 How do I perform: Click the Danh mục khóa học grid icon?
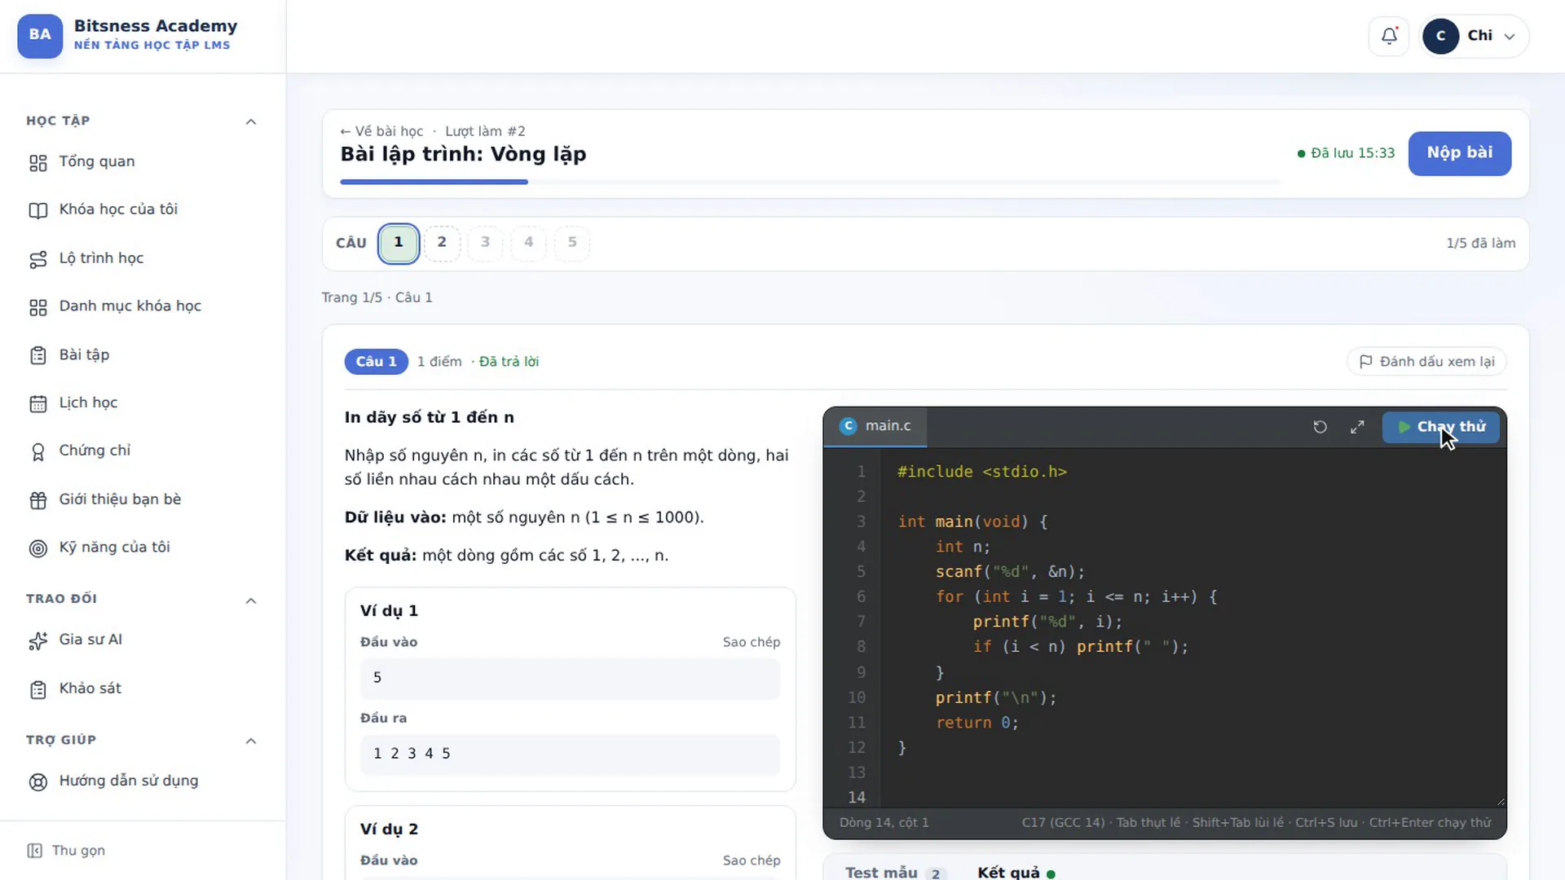coord(38,307)
